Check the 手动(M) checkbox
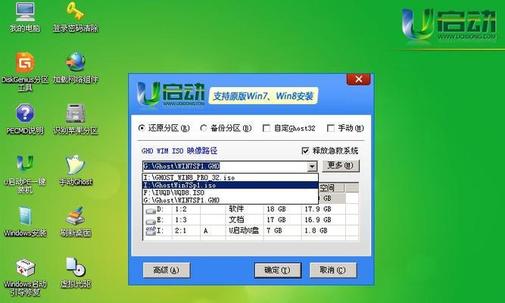The height and width of the screenshot is (303, 505). [330, 128]
